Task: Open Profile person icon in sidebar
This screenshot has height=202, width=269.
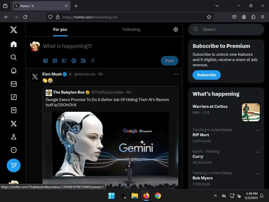Action: pos(14,137)
